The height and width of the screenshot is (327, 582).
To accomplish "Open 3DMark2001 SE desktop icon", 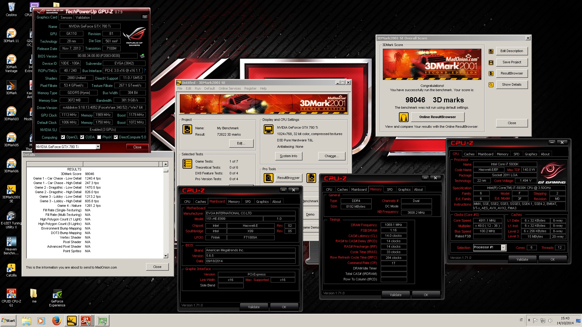I will 11,193.
